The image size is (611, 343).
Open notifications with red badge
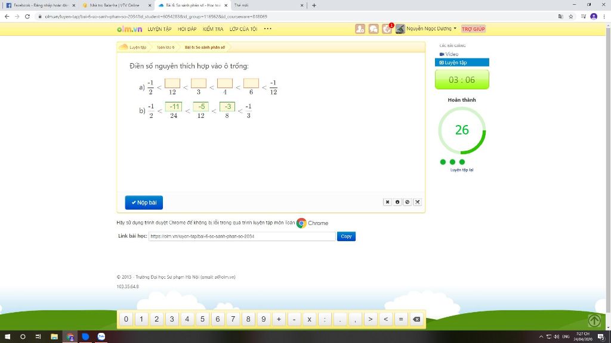[387, 29]
